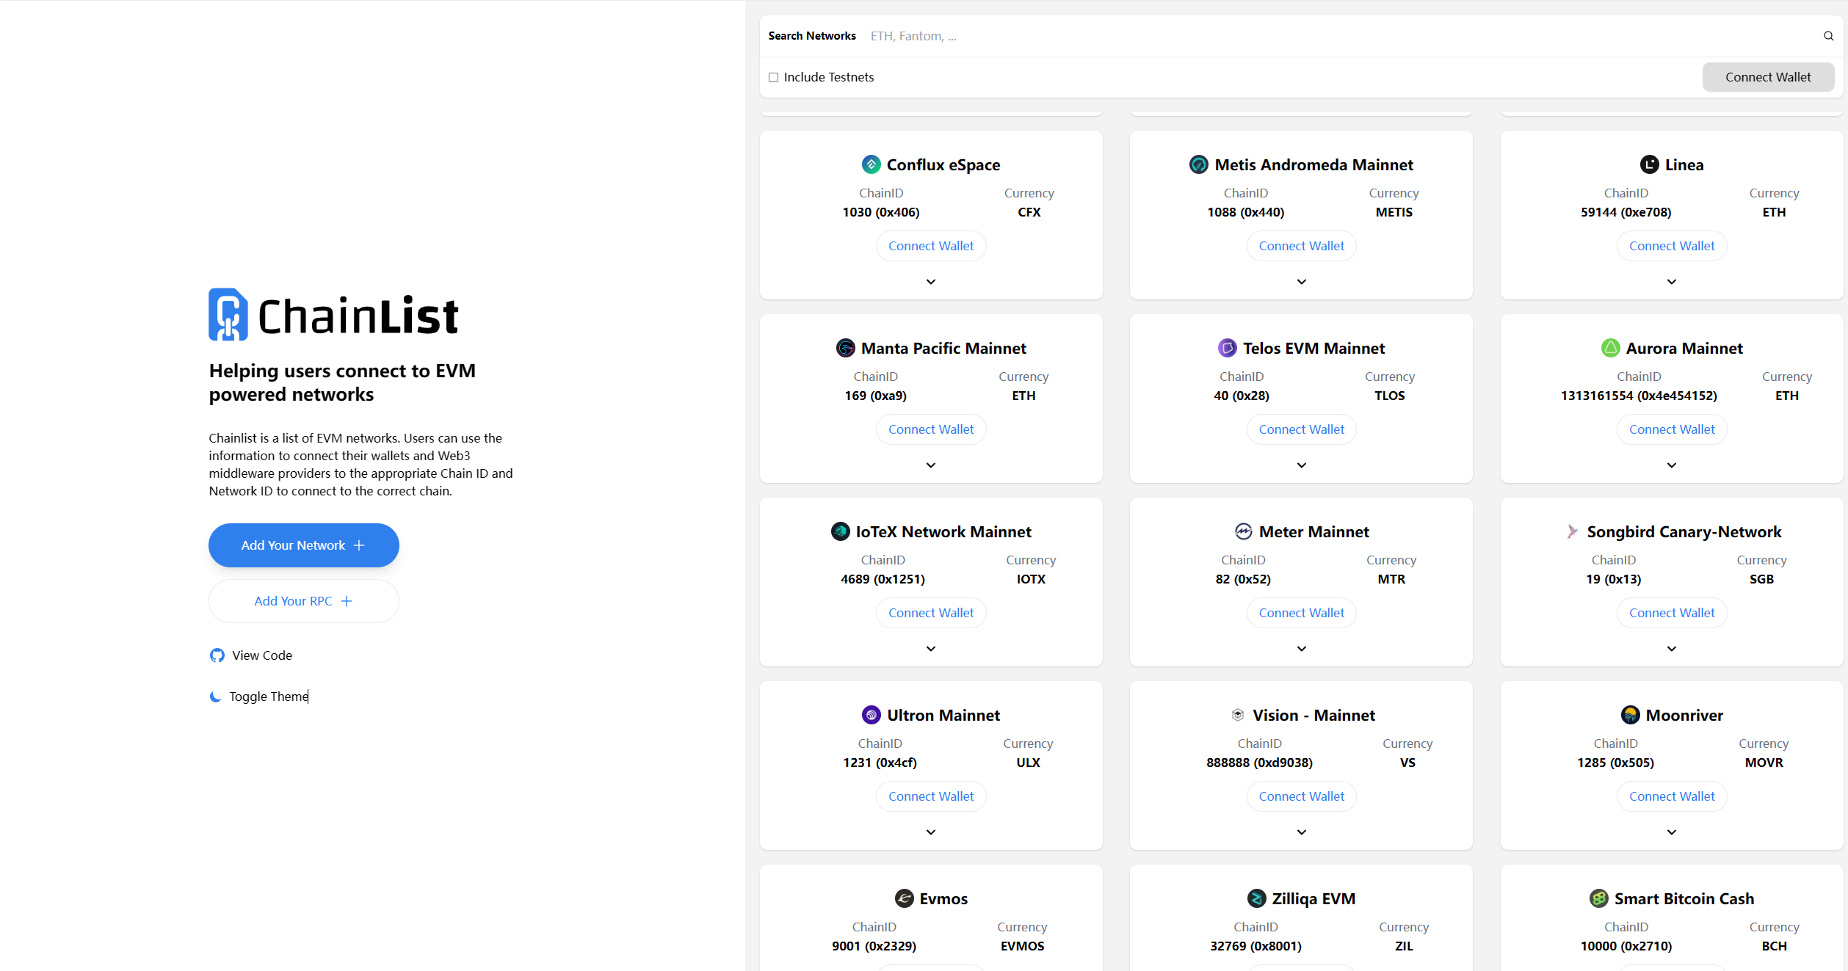Connect wallet for Conflux eSpace

coord(931,246)
